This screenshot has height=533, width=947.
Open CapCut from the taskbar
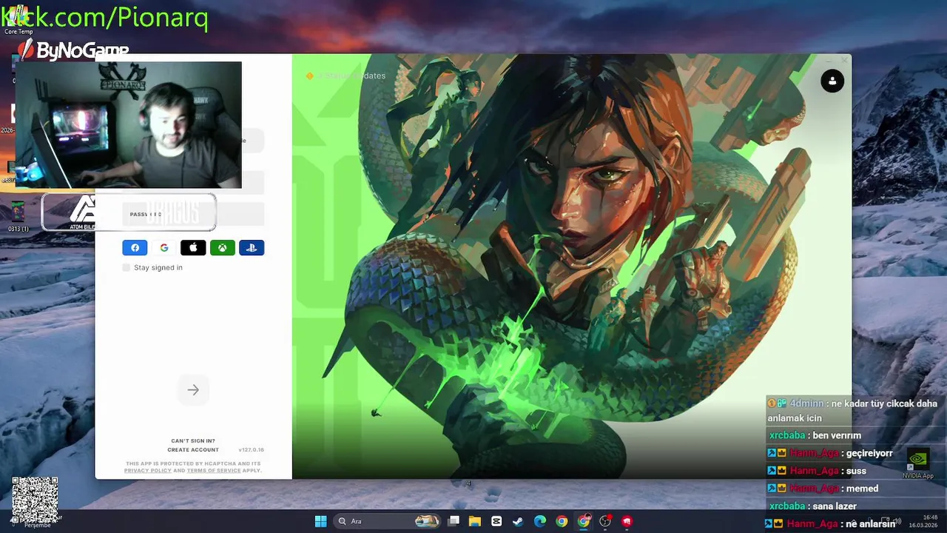coord(496,521)
